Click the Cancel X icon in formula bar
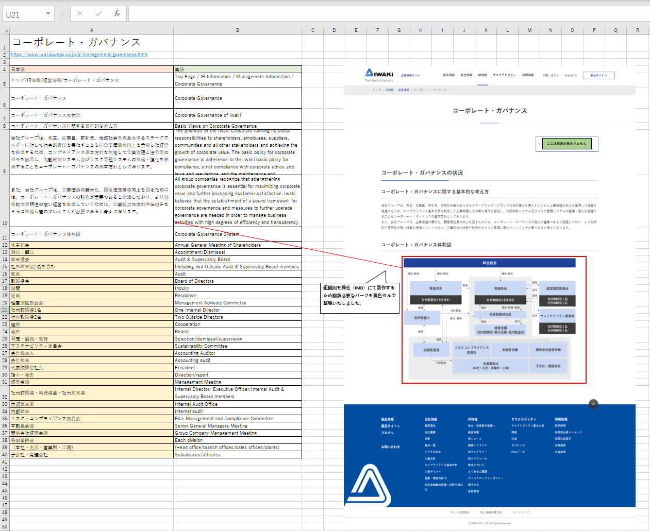Screen dimensions: 650x531 [x=80, y=13]
